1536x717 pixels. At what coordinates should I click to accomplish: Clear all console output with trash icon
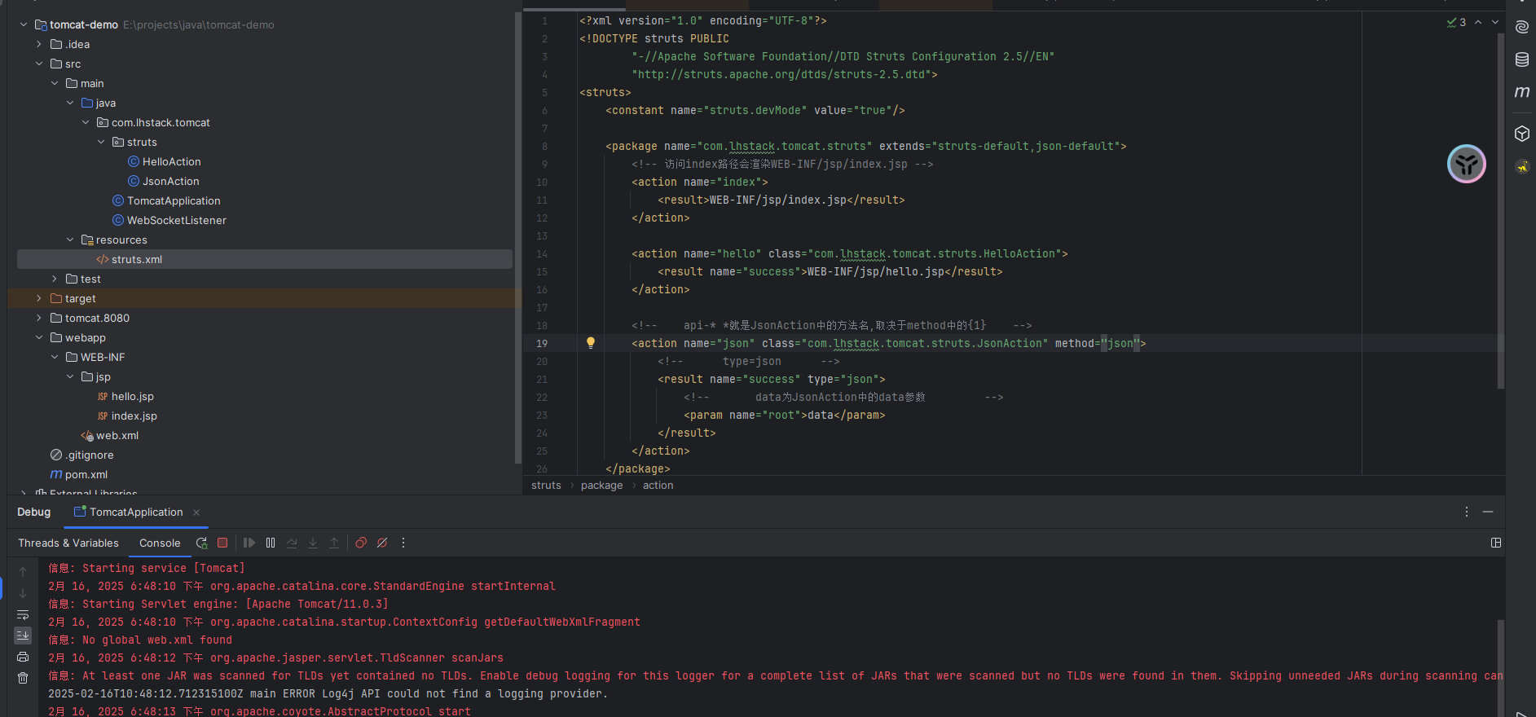tap(23, 678)
